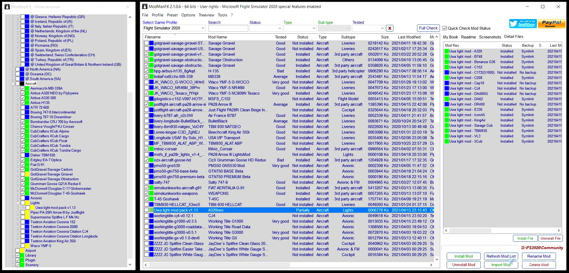Switch to the Screenshots tab
This screenshot has width=569, height=273.
(x=490, y=37)
